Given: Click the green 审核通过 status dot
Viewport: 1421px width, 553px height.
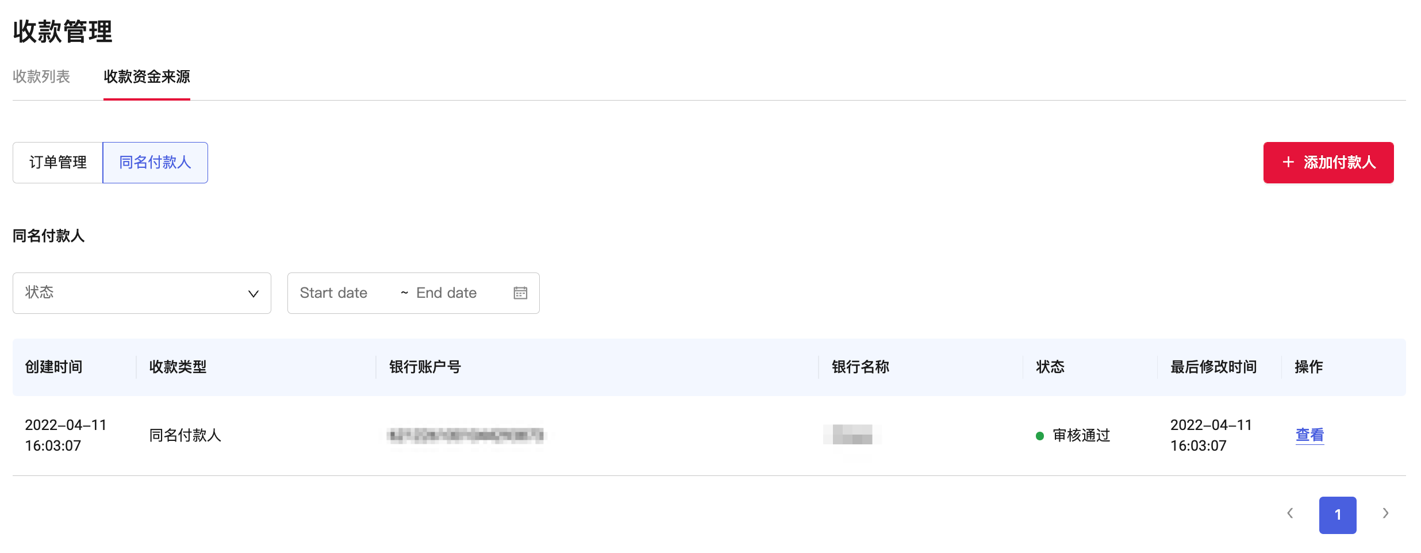Looking at the screenshot, I should point(1039,436).
